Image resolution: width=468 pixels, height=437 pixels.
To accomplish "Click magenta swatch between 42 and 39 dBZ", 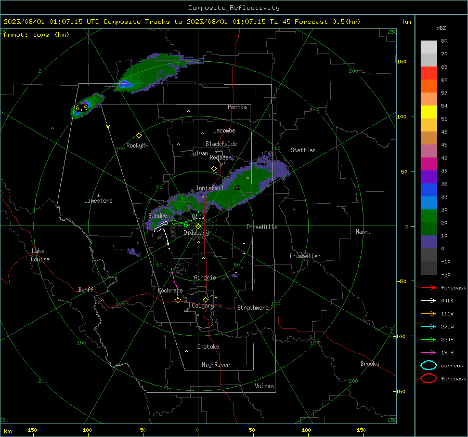I will (428, 164).
